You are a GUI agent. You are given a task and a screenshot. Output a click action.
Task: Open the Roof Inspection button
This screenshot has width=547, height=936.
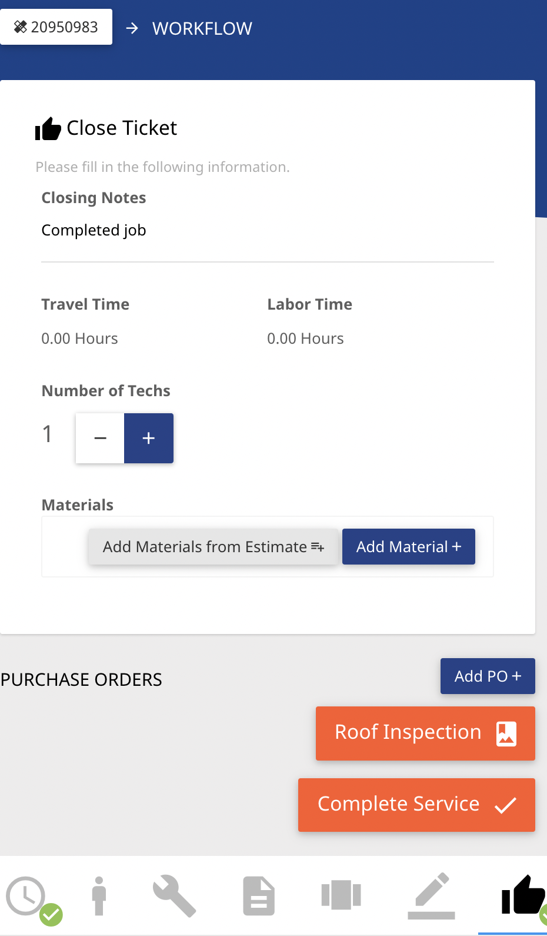click(x=425, y=733)
